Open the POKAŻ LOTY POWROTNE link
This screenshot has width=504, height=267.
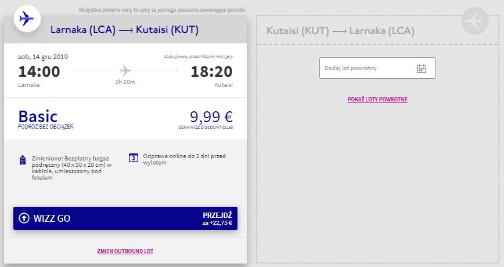(377, 100)
